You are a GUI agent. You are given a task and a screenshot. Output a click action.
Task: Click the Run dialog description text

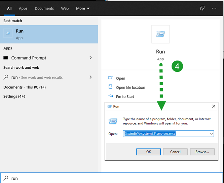coord(167,121)
